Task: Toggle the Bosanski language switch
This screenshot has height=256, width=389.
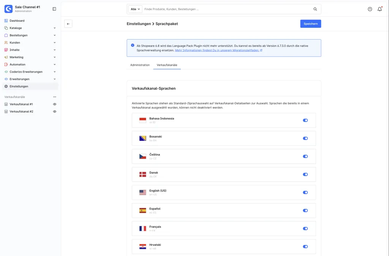Action: (305, 138)
